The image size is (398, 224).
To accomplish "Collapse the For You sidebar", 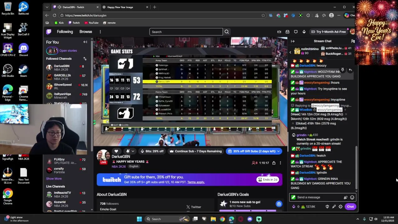I will pos(85,42).
